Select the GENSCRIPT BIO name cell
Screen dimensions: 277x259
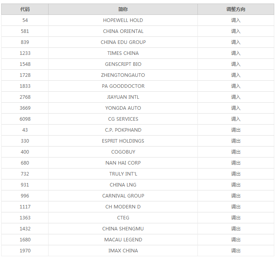[x=123, y=64]
